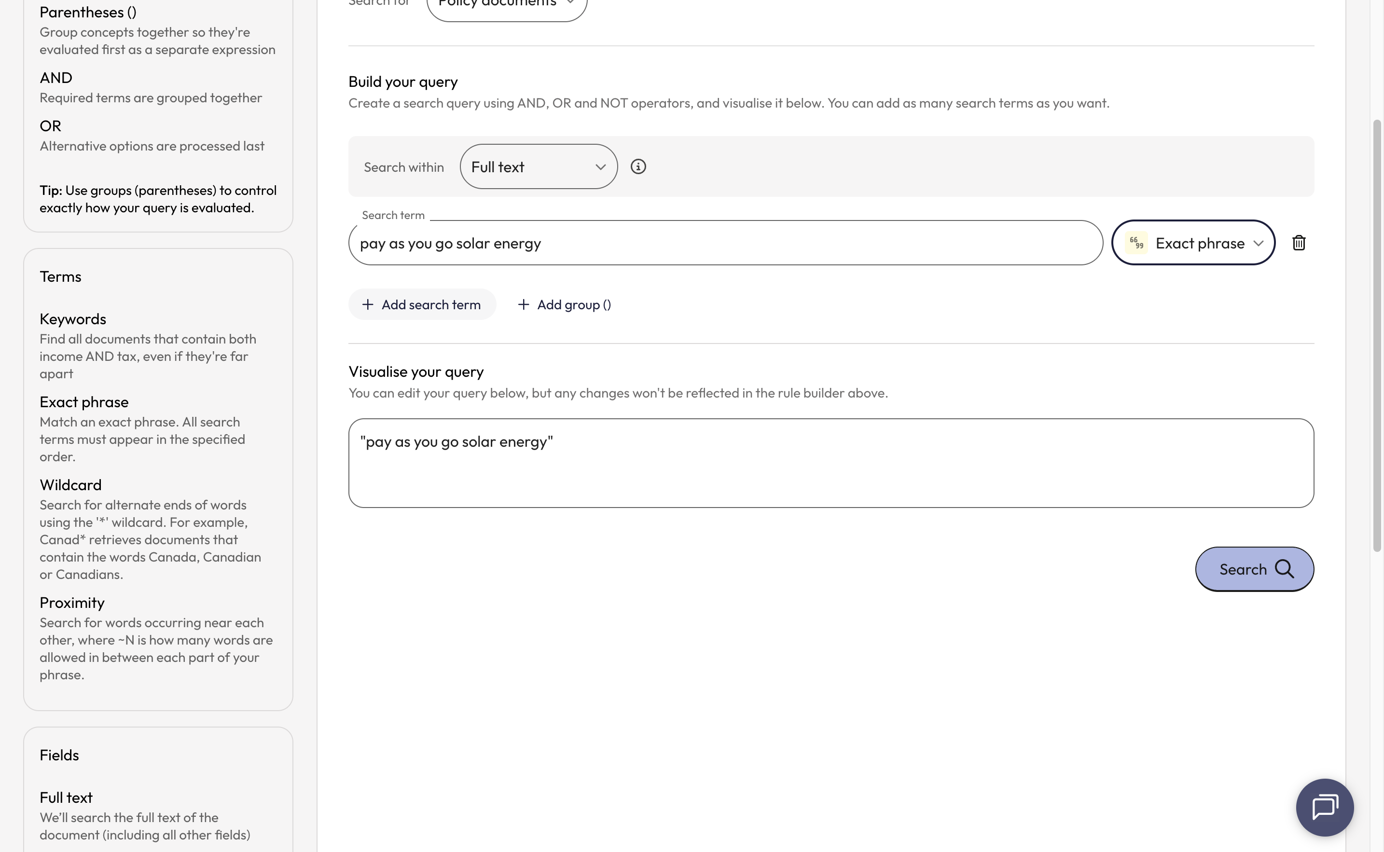The width and height of the screenshot is (1384, 852).
Task: Click Add group () button
Action: point(564,305)
